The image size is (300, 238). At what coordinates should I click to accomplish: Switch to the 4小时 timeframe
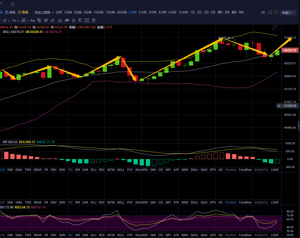(x=162, y=12)
